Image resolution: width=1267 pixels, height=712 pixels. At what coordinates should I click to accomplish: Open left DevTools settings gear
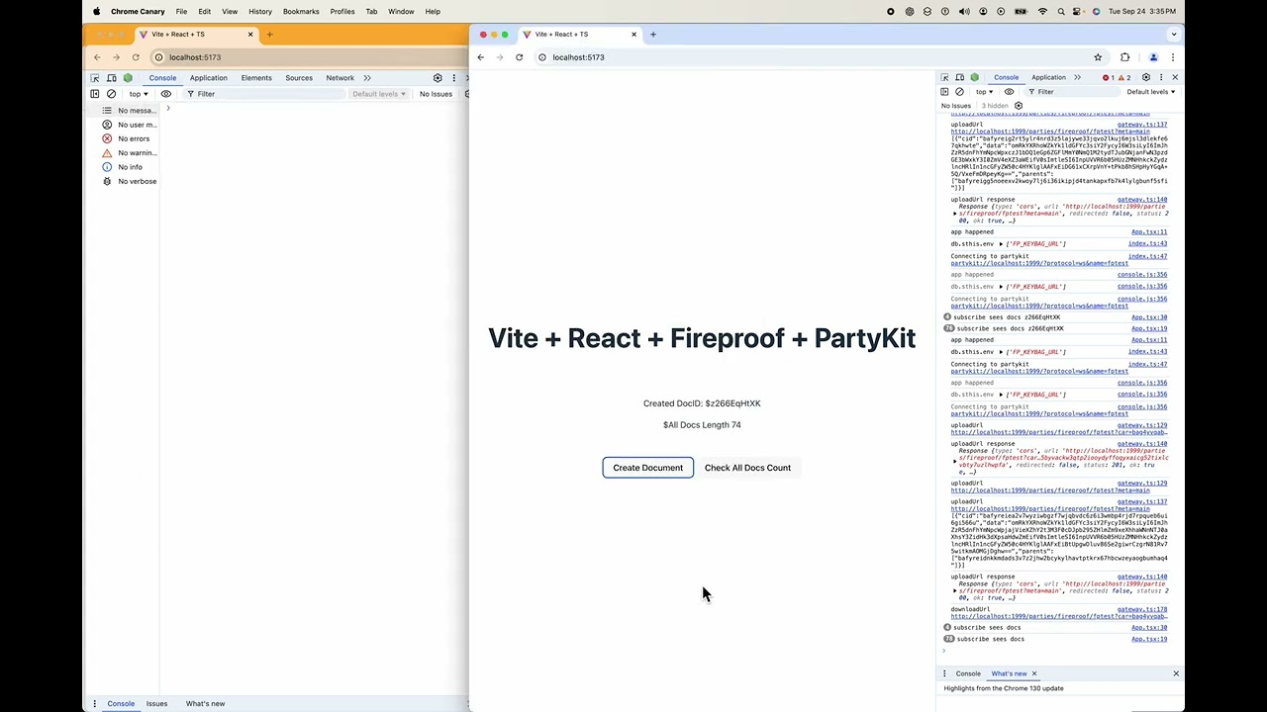438,78
